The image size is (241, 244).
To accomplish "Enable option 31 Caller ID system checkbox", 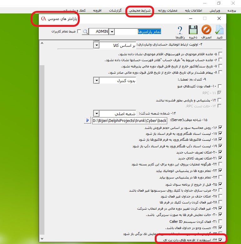I will pos(221,222).
